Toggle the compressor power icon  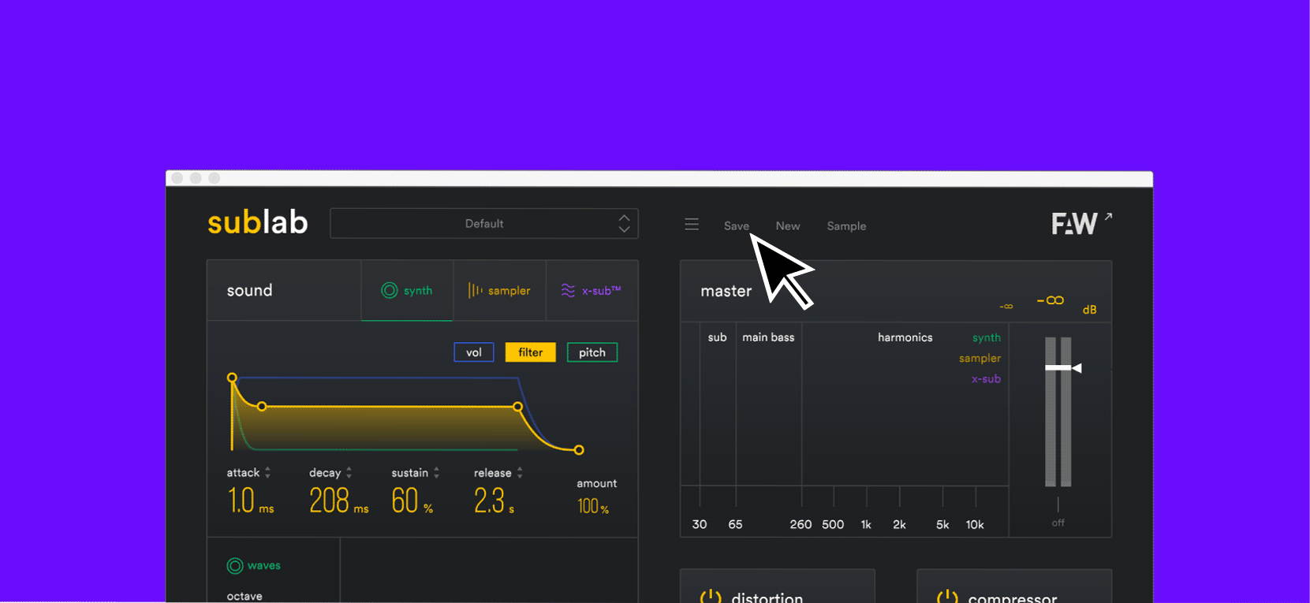coord(947,597)
